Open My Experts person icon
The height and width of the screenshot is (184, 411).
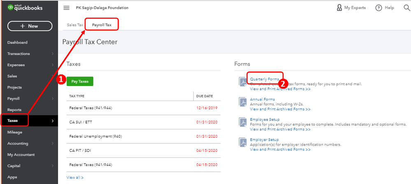tap(339, 8)
